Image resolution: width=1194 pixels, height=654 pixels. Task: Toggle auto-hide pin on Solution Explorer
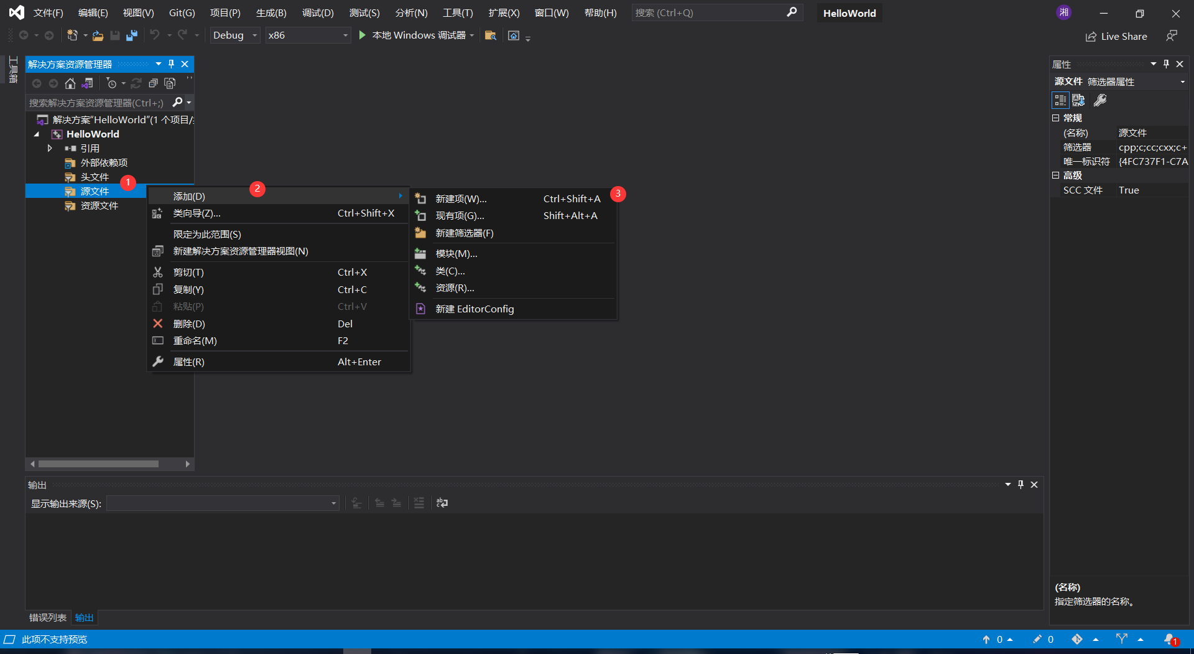click(x=172, y=64)
